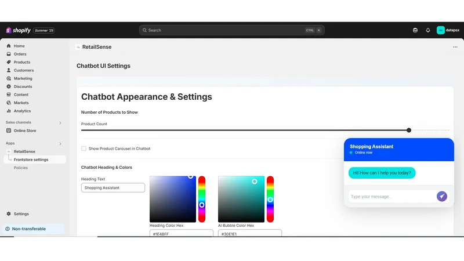
Task: Click the Online Store icon
Action: (9, 130)
